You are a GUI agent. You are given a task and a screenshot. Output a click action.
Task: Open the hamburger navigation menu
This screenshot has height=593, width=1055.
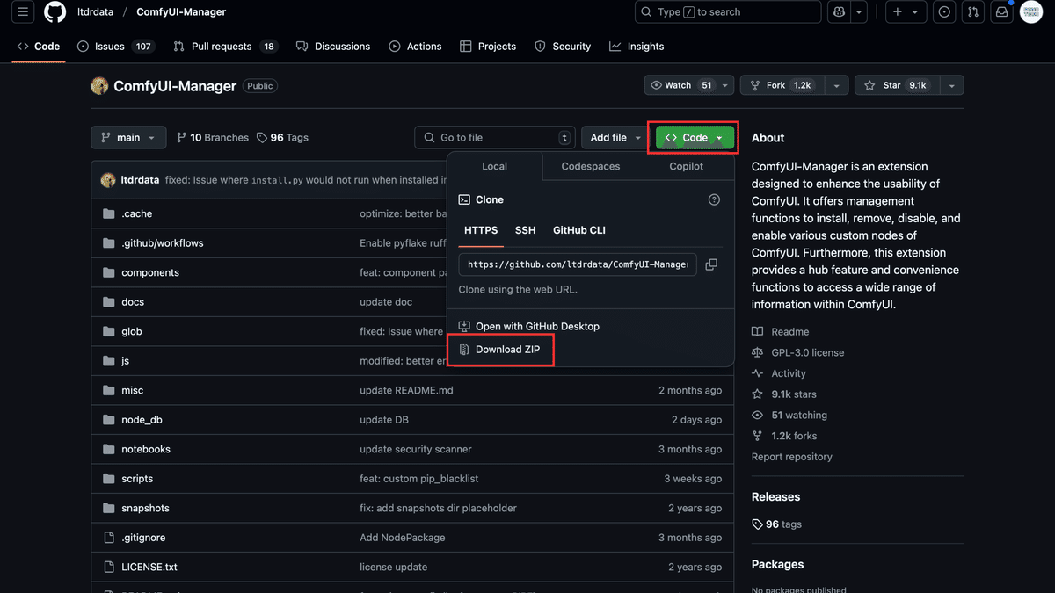23,12
